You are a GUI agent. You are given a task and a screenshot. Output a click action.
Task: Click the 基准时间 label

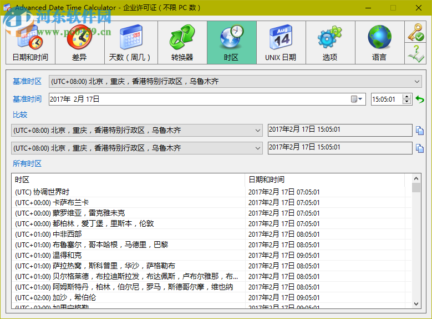point(27,99)
